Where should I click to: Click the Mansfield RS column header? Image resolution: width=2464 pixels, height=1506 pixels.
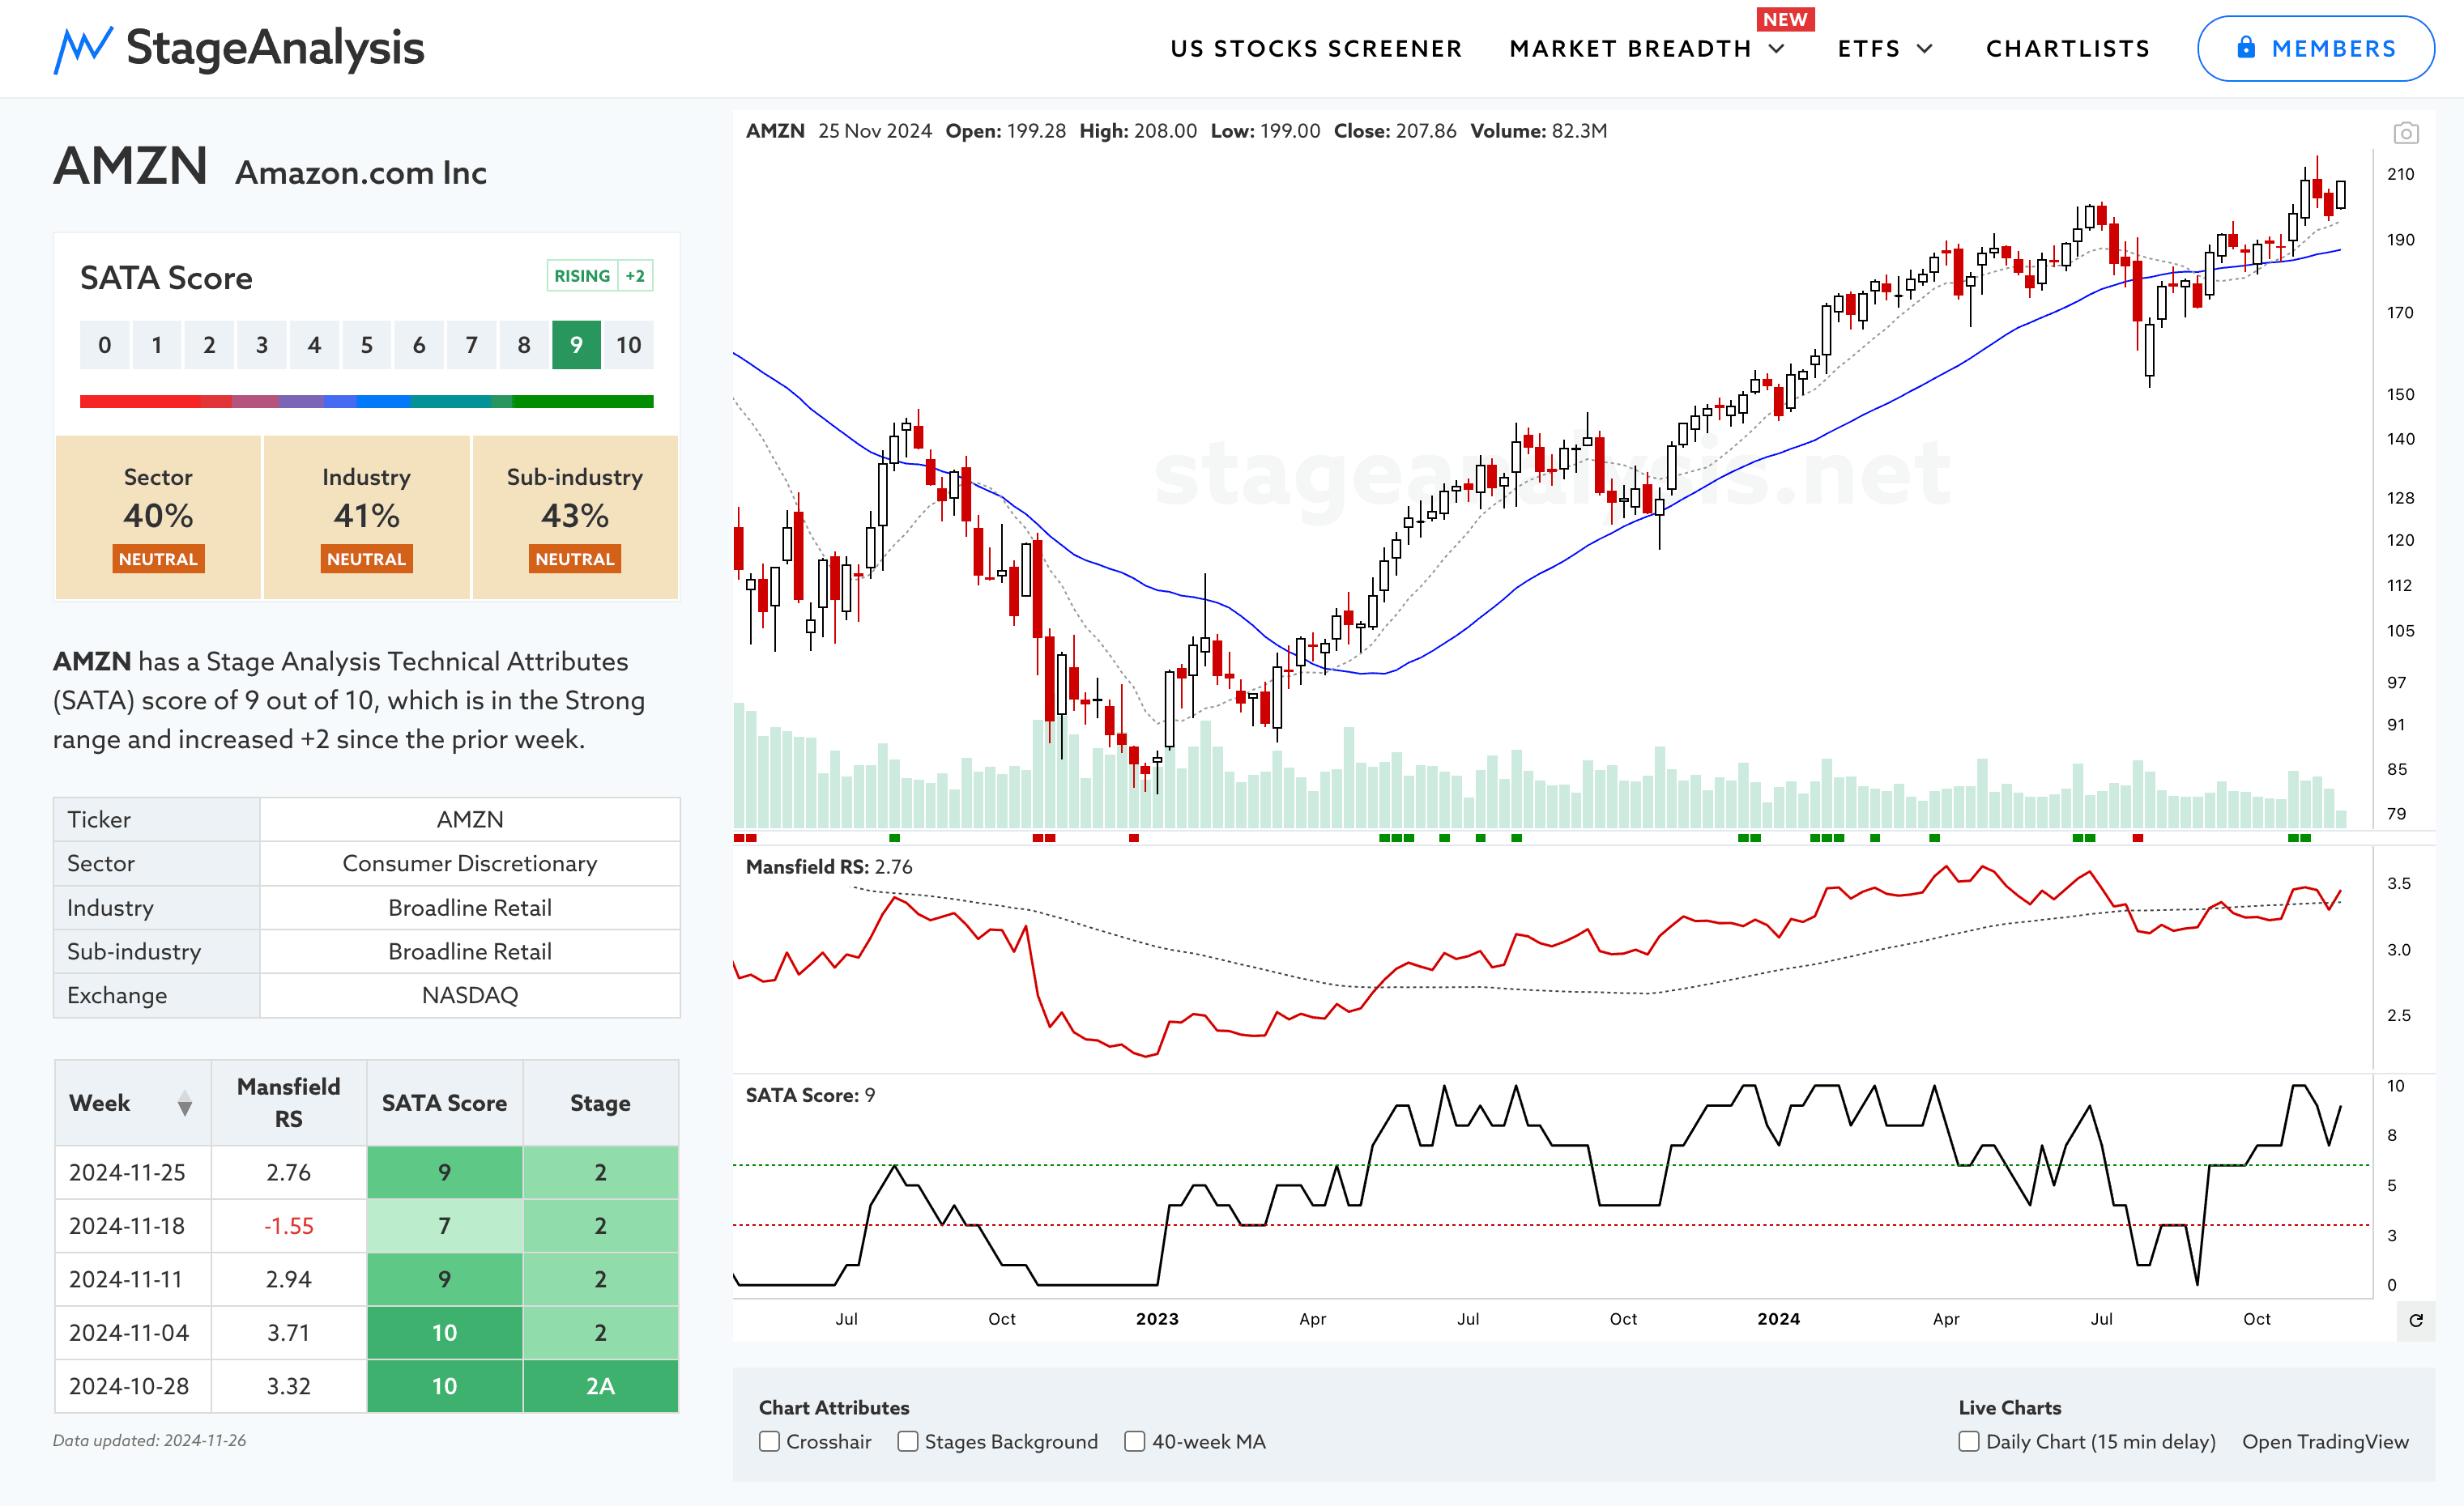click(x=288, y=1102)
